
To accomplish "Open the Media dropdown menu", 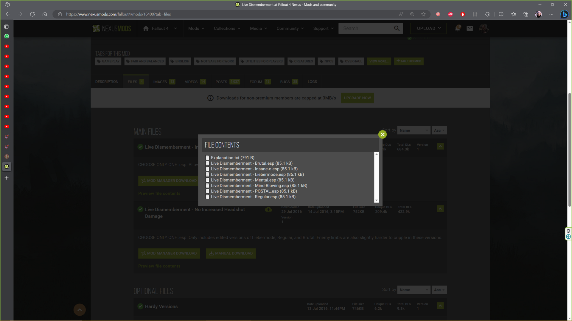I will point(258,29).
